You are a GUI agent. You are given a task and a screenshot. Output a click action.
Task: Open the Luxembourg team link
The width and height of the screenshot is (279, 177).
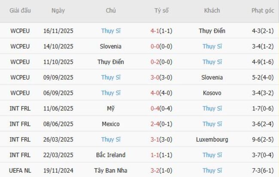[212, 139]
